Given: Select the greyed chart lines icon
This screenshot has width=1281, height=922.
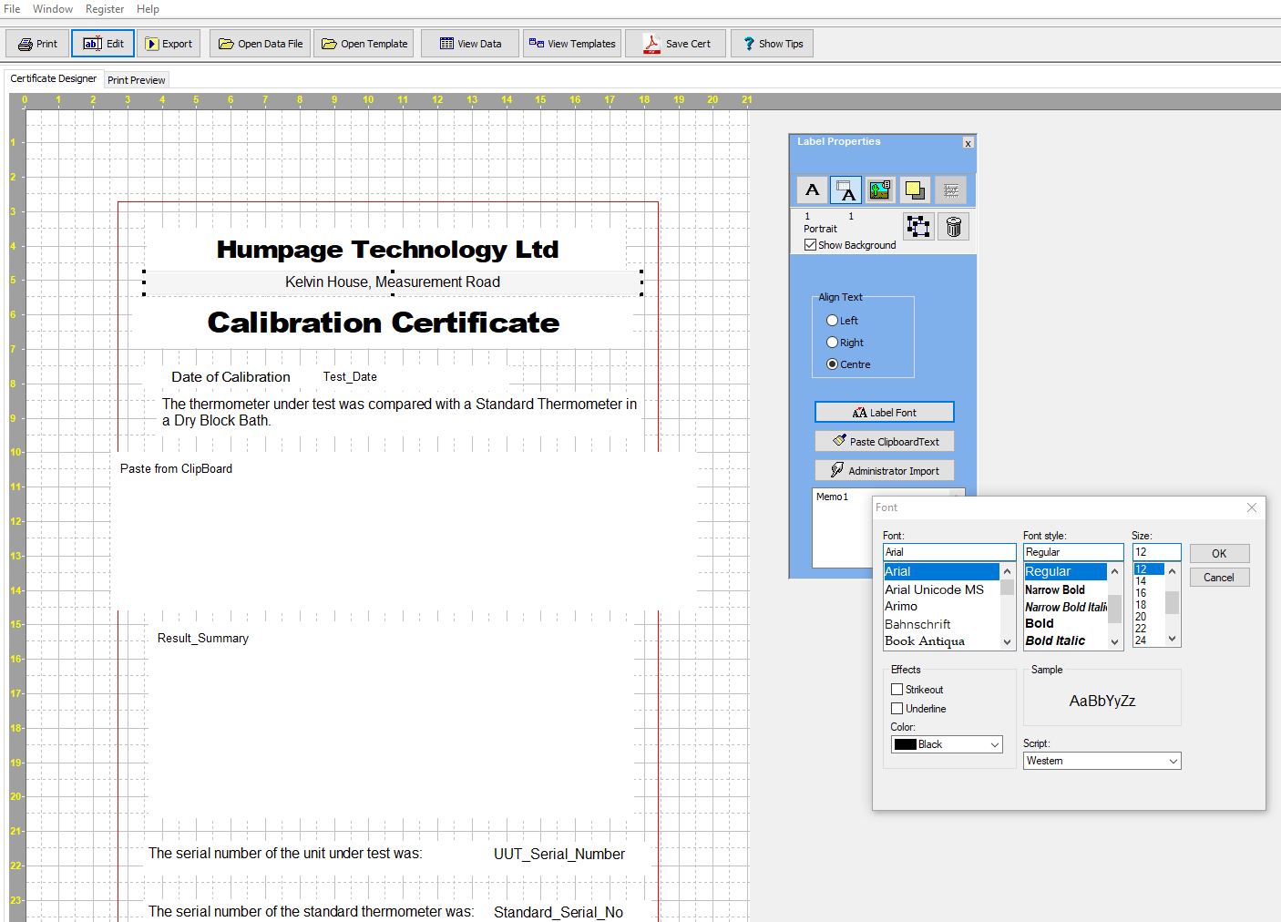Looking at the screenshot, I should pos(950,190).
